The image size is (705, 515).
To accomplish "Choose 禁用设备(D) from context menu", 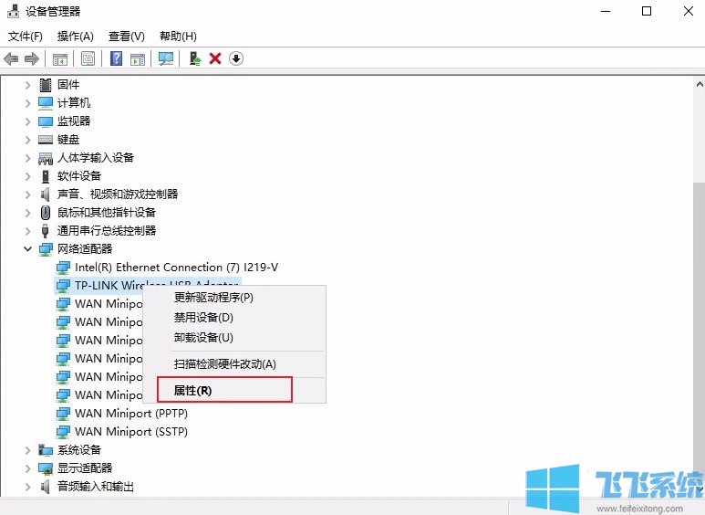I will tap(234, 318).
